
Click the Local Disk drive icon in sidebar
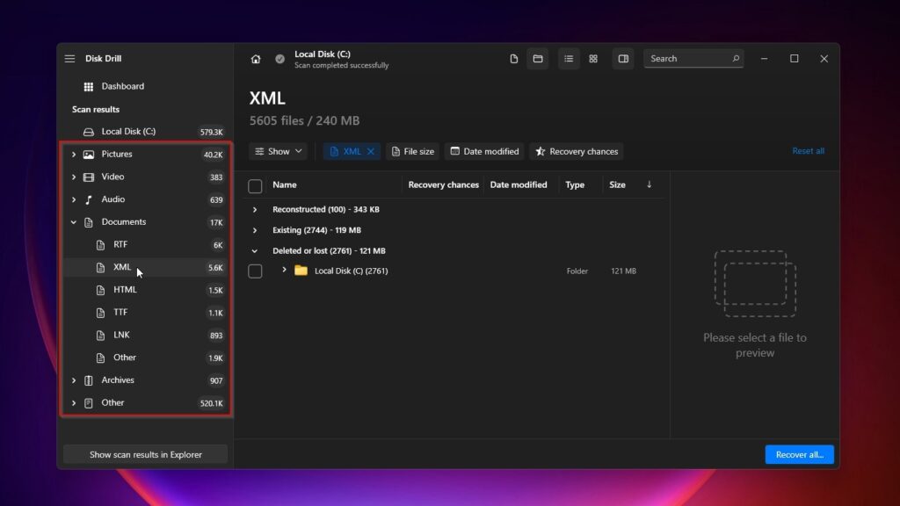[89, 132]
